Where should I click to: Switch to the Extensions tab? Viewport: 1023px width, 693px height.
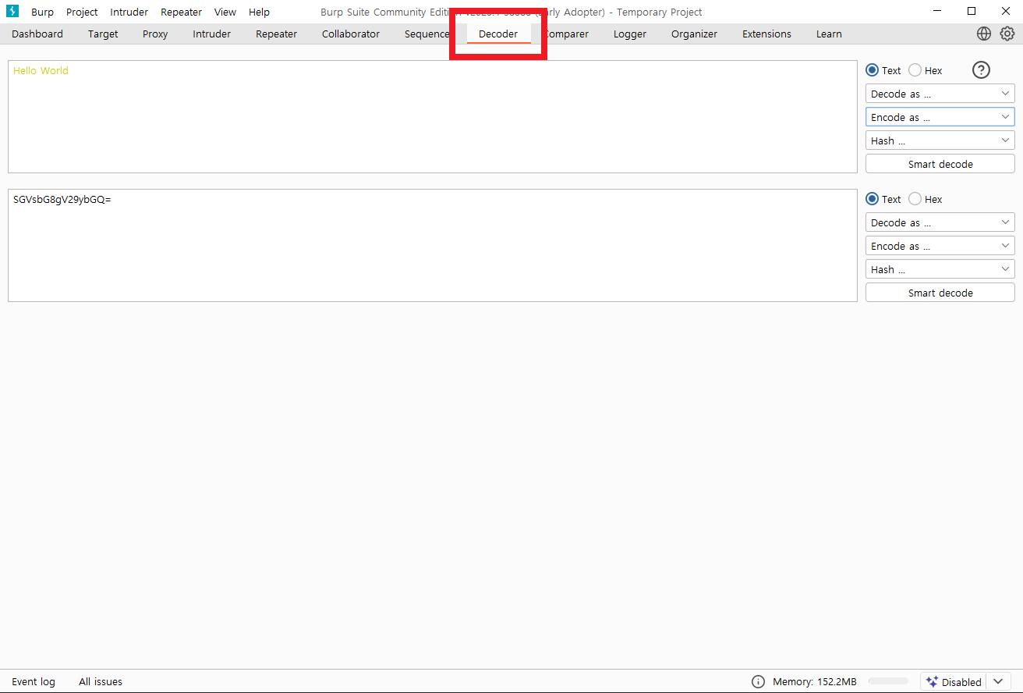tap(766, 34)
